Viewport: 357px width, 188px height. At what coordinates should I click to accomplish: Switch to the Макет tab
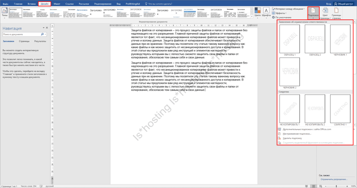pyautogui.click(x=57, y=4)
